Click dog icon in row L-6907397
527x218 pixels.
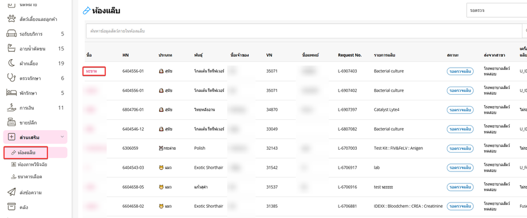tap(161, 110)
